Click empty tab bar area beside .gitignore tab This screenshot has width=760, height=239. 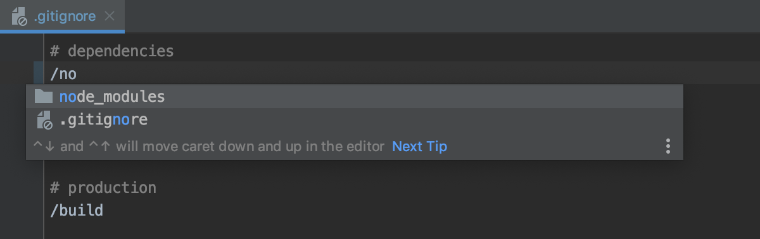pyautogui.click(x=442, y=16)
